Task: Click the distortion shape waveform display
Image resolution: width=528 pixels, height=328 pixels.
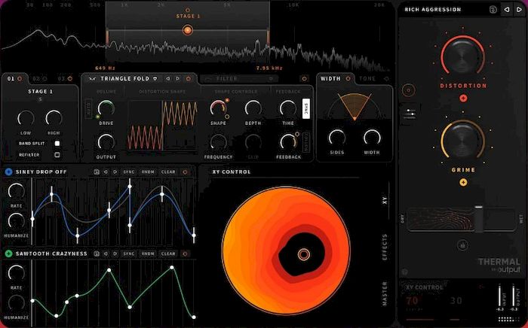Action: 162,126
